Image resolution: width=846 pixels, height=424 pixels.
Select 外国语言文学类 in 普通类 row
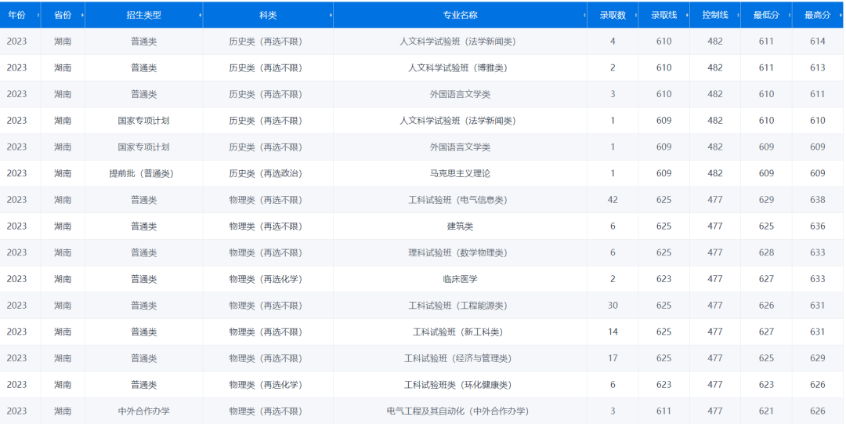pos(460,95)
